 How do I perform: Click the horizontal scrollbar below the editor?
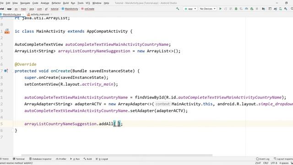(x=117, y=155)
